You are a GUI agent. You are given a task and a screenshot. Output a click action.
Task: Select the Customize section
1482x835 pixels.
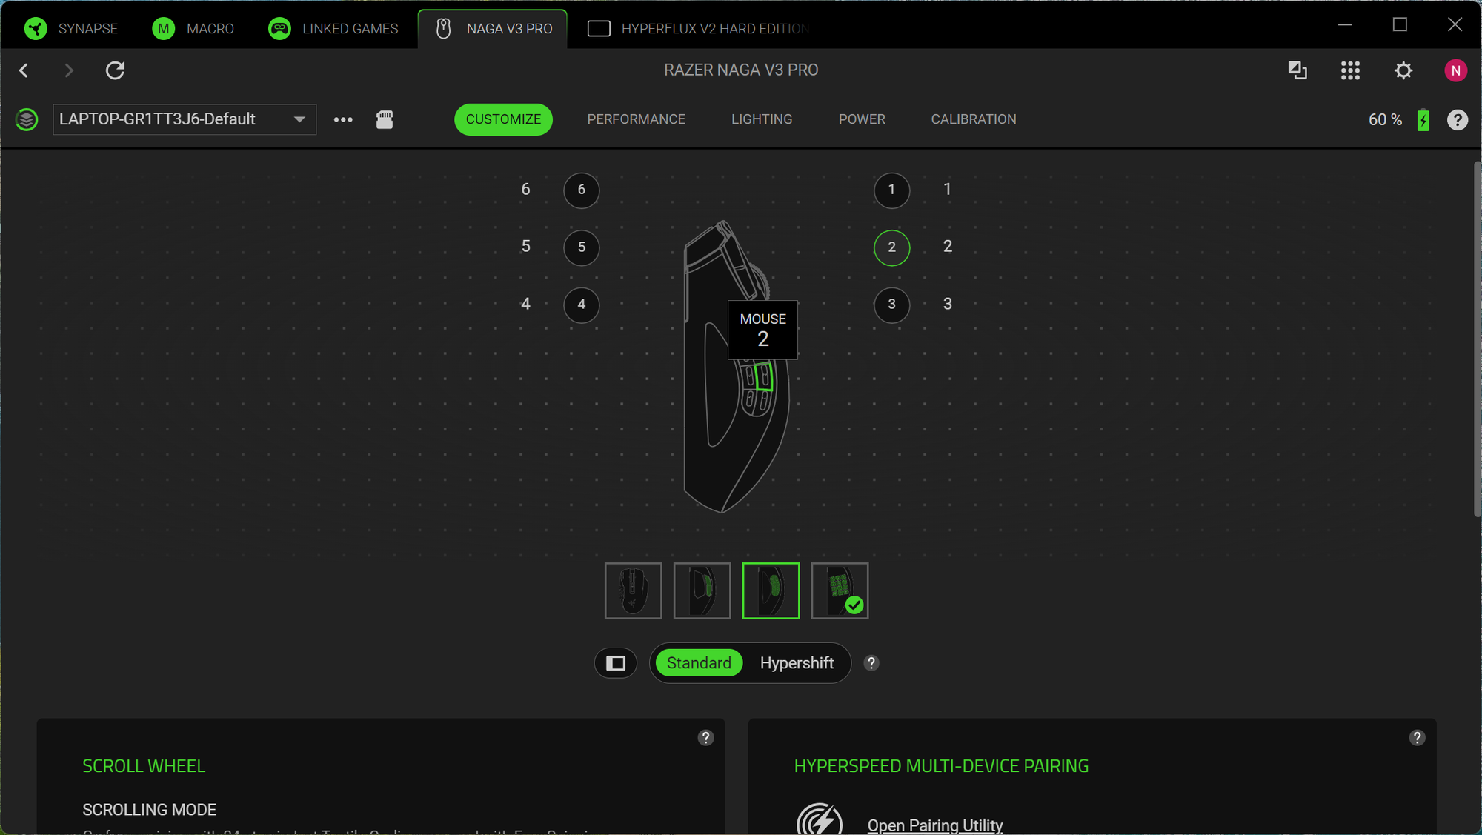tap(503, 119)
